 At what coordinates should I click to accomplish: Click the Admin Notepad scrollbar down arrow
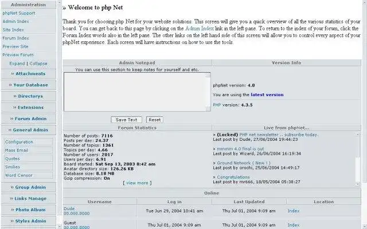click(x=208, y=109)
